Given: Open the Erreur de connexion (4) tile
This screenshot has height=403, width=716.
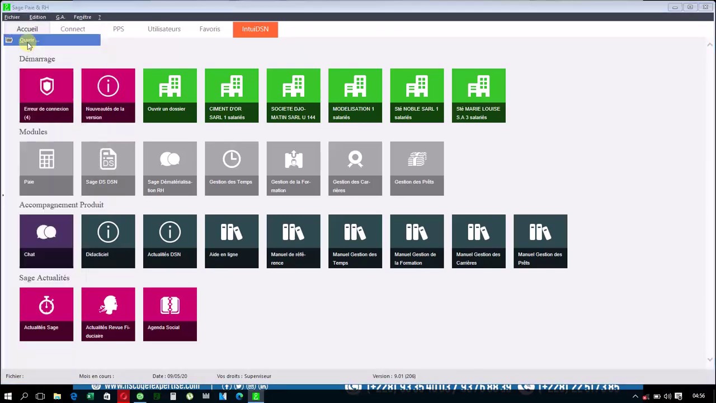Looking at the screenshot, I should tap(46, 96).
